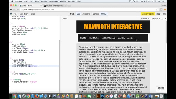Open the View menu in the menu bar
The image size is (176, 99).
click(37, 1)
